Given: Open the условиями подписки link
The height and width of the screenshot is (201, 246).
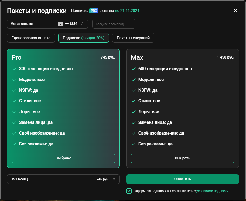Looking at the screenshot, I should click(x=212, y=191).
